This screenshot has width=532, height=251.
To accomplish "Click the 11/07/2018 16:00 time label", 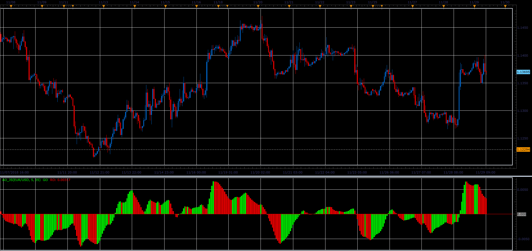I will tap(15, 172).
